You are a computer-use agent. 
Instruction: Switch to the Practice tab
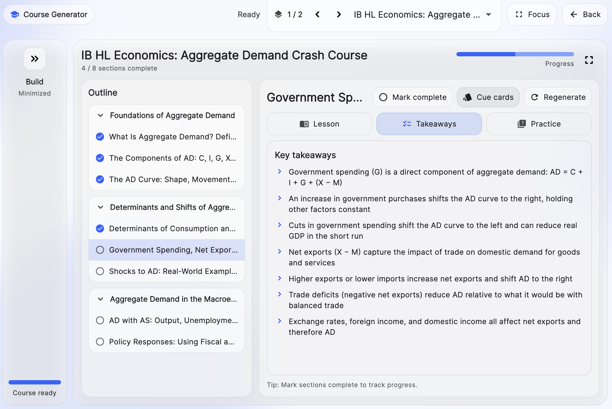[x=539, y=124]
